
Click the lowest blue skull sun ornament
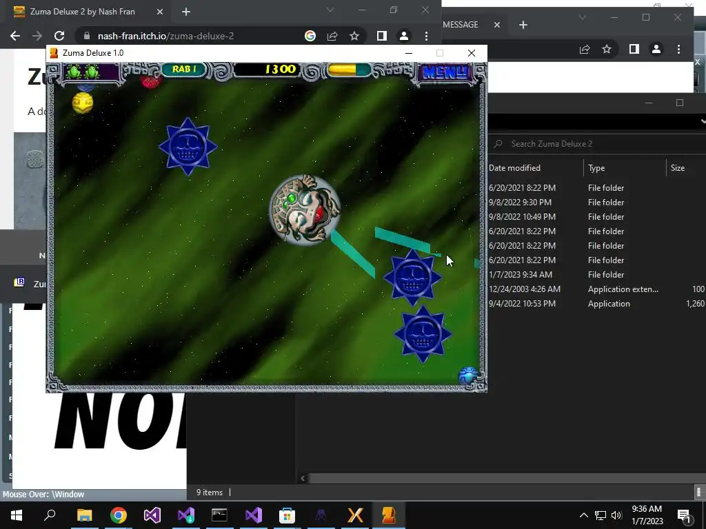tap(423, 334)
